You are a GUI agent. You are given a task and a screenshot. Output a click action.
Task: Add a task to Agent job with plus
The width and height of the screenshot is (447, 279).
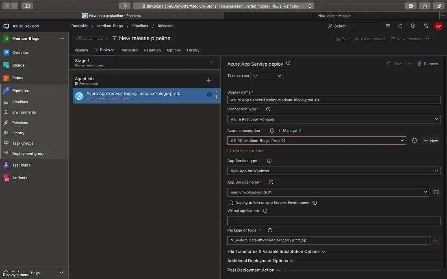point(208,80)
